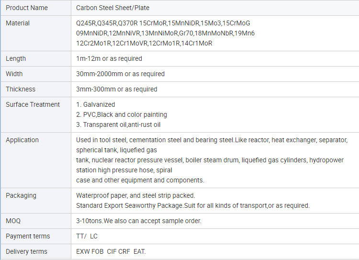Click the Application row label
Screen dimensions: 359x260
tap(22, 140)
